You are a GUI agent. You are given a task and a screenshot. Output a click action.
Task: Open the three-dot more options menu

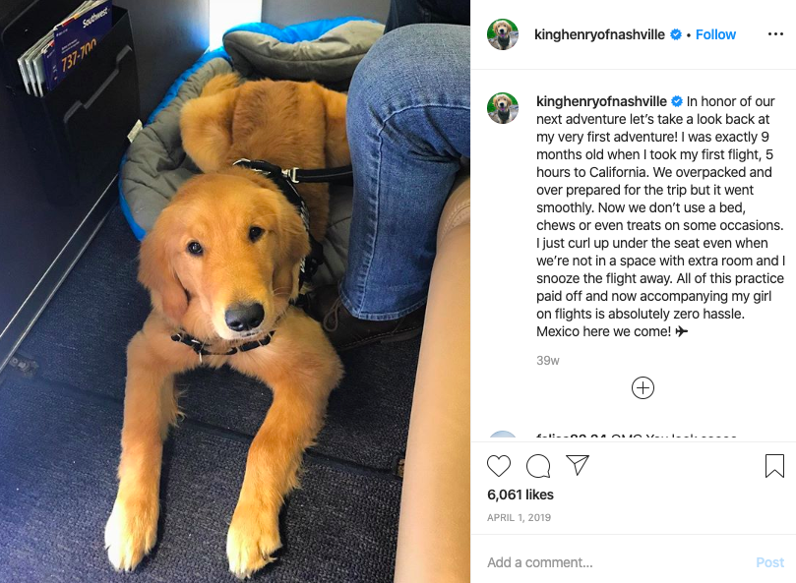point(775,34)
